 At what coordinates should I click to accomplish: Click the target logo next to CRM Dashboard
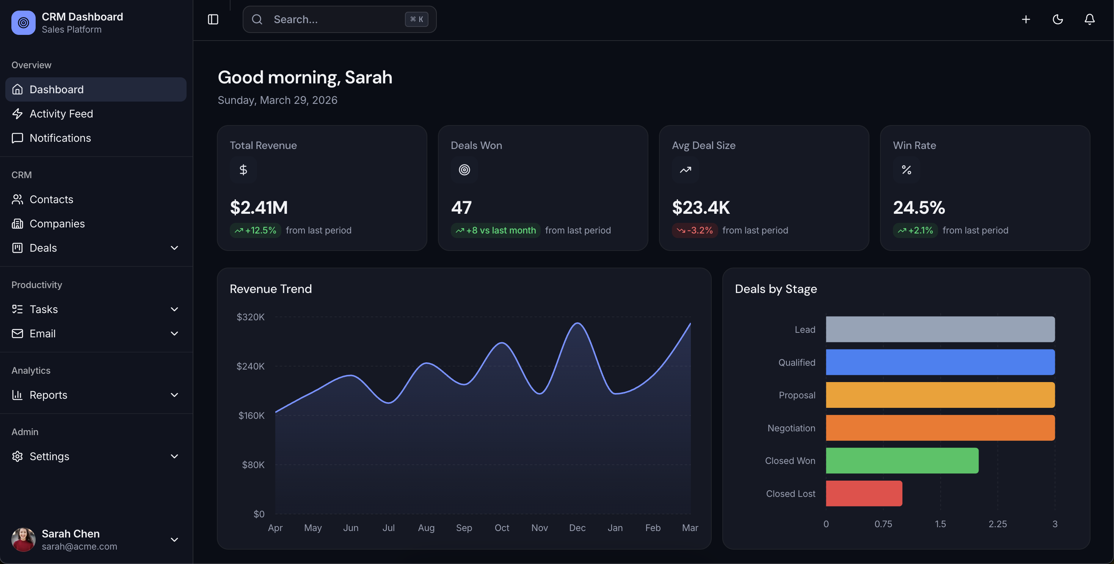tap(23, 22)
